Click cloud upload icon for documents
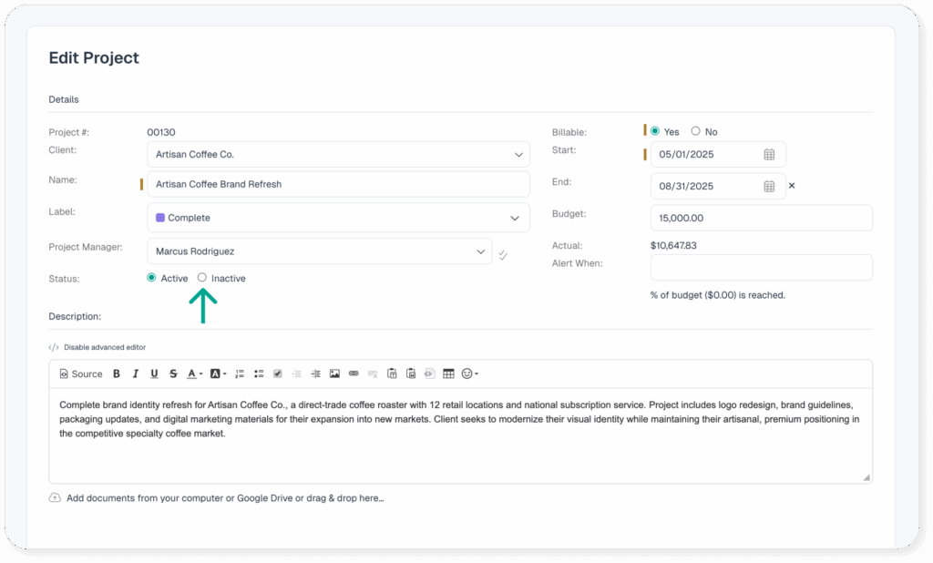Screen dimensions: 933x563 (x=55, y=497)
